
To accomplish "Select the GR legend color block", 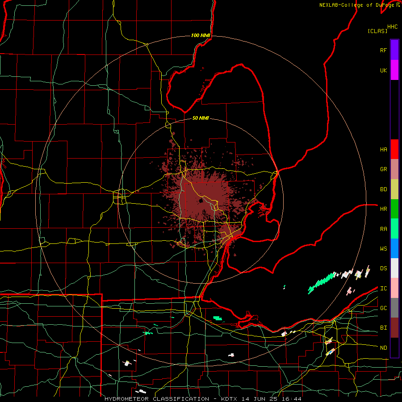I will 394,169.
